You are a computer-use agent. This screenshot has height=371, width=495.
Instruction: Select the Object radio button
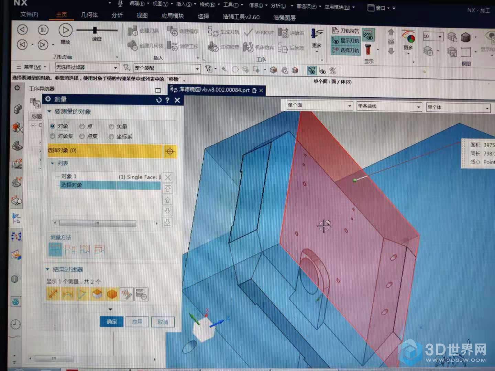[x=53, y=126]
